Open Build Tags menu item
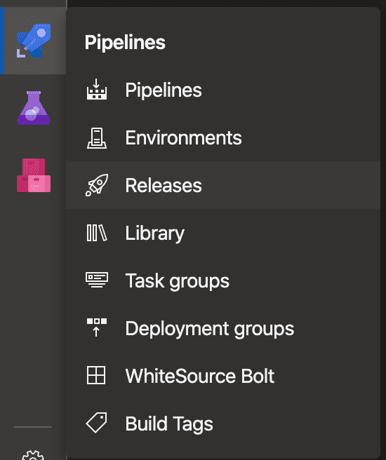 point(223,424)
